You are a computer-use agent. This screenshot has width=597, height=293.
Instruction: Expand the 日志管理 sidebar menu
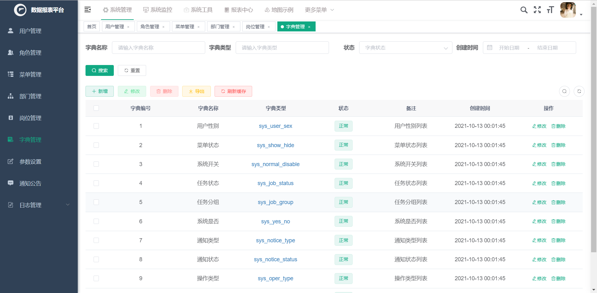pyautogui.click(x=30, y=205)
